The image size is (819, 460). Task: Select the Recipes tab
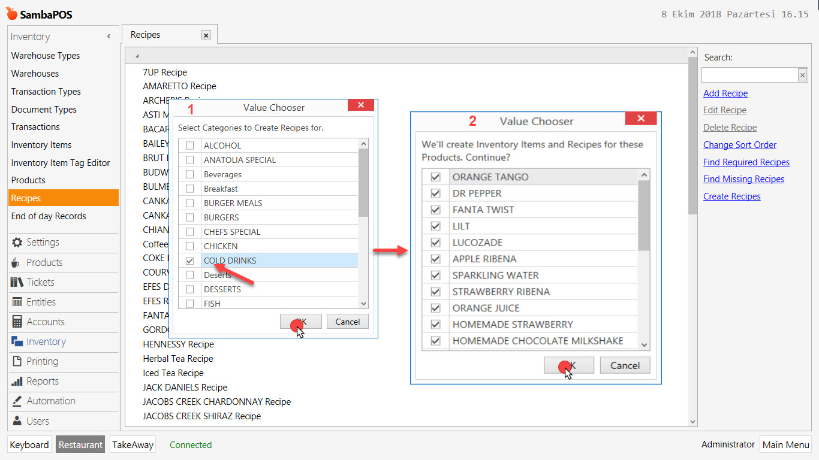pos(144,35)
